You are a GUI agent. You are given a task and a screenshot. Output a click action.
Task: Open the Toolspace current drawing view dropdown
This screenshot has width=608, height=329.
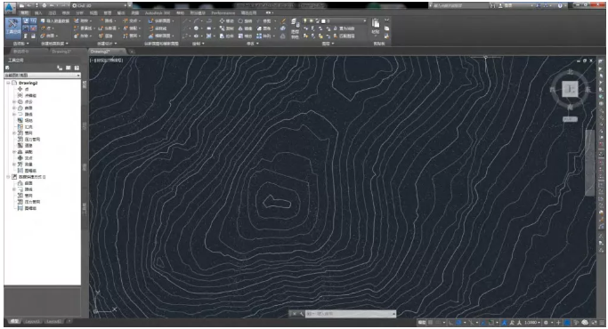point(42,76)
